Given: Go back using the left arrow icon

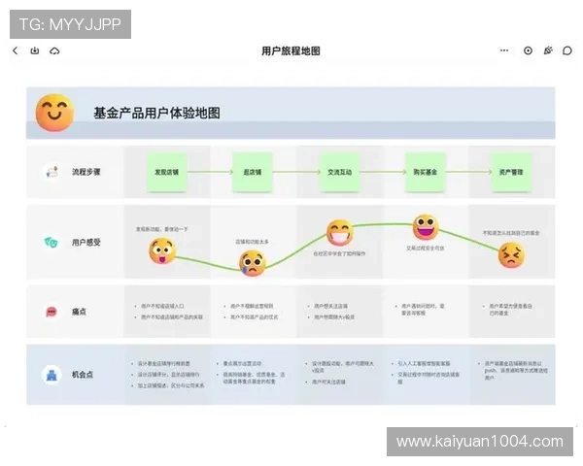Looking at the screenshot, I should pos(16,50).
